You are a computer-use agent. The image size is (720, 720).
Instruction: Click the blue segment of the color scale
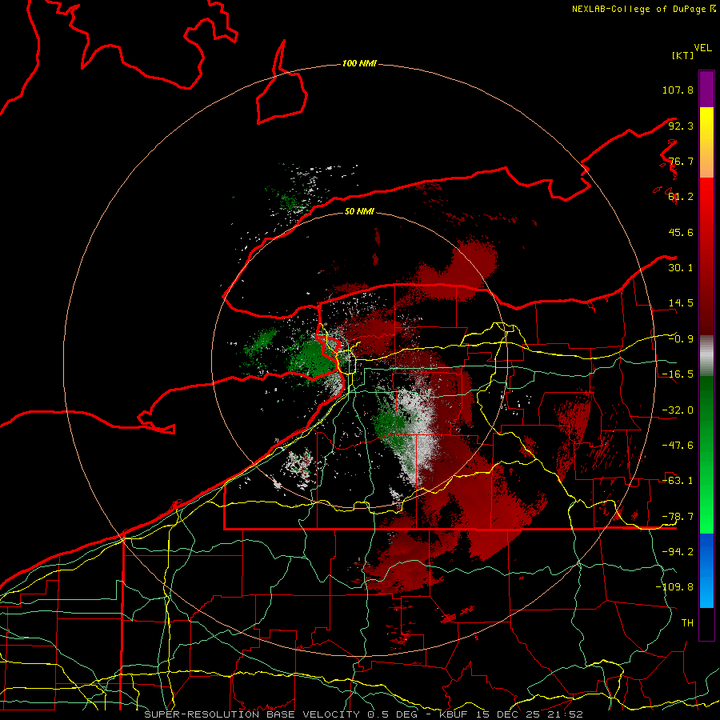click(706, 570)
